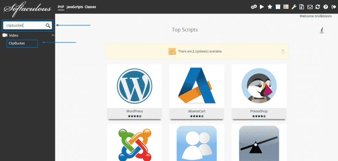Screen dimensions: 338x161
Task: Switch to the JavaScripts tab
Action: [75, 7]
